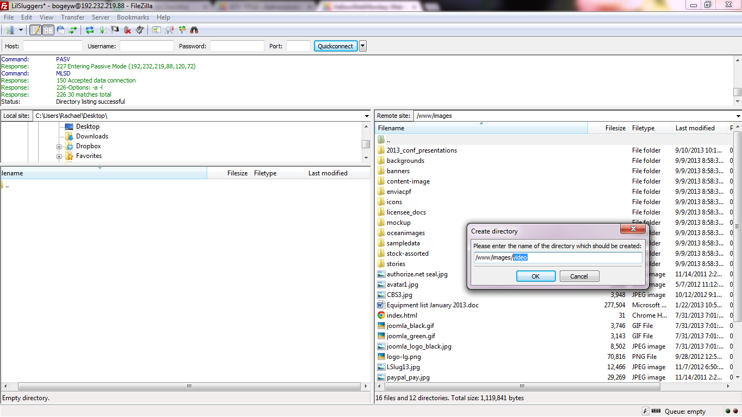742x417 pixels.
Task: Reconnect to last server checkmark icon
Action: click(140, 30)
